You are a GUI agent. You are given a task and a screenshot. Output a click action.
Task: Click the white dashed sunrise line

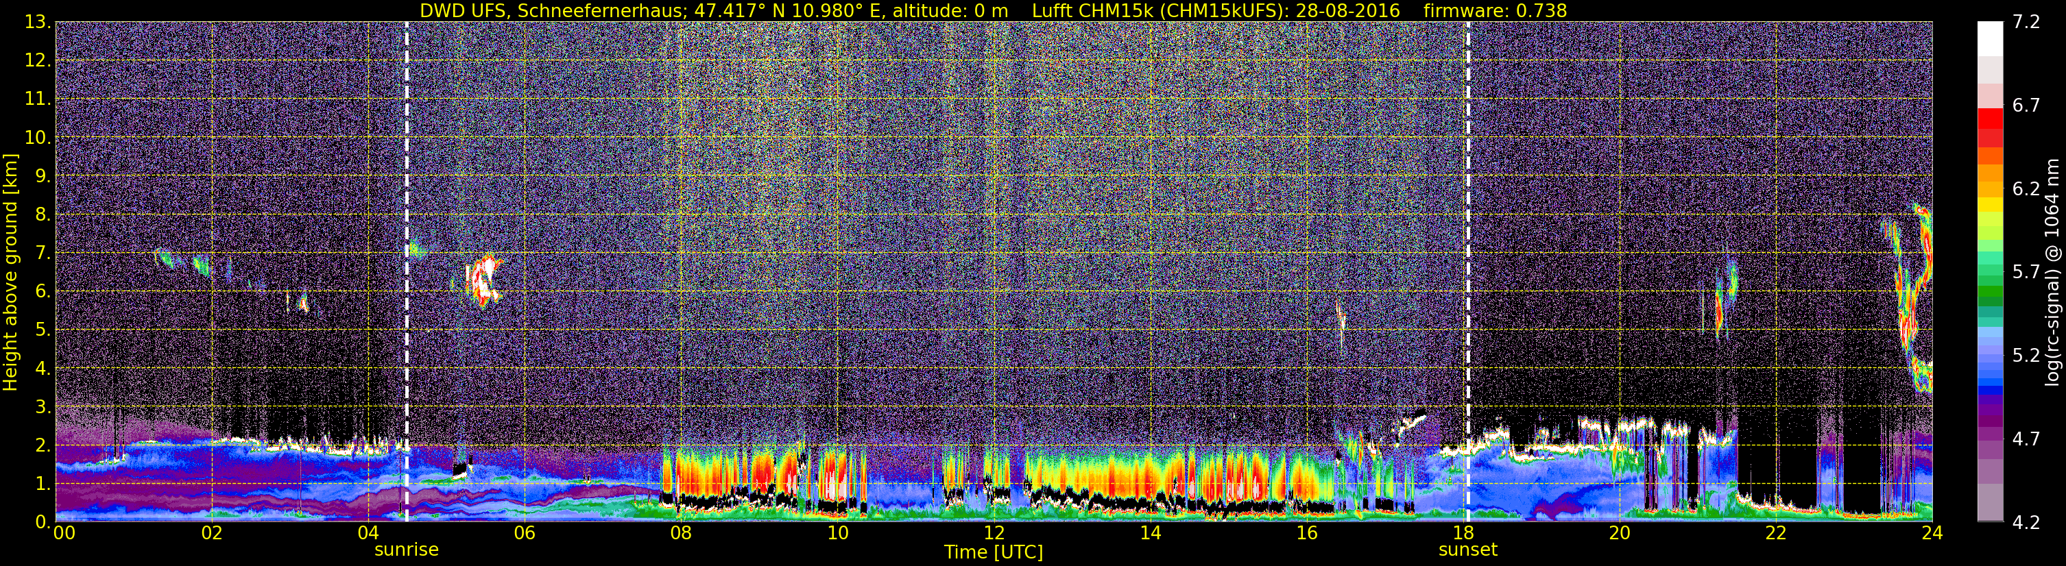click(407, 272)
